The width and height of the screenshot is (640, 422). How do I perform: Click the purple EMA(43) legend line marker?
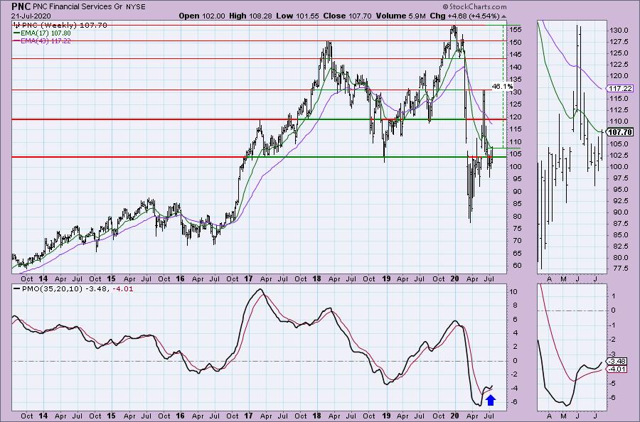16,40
